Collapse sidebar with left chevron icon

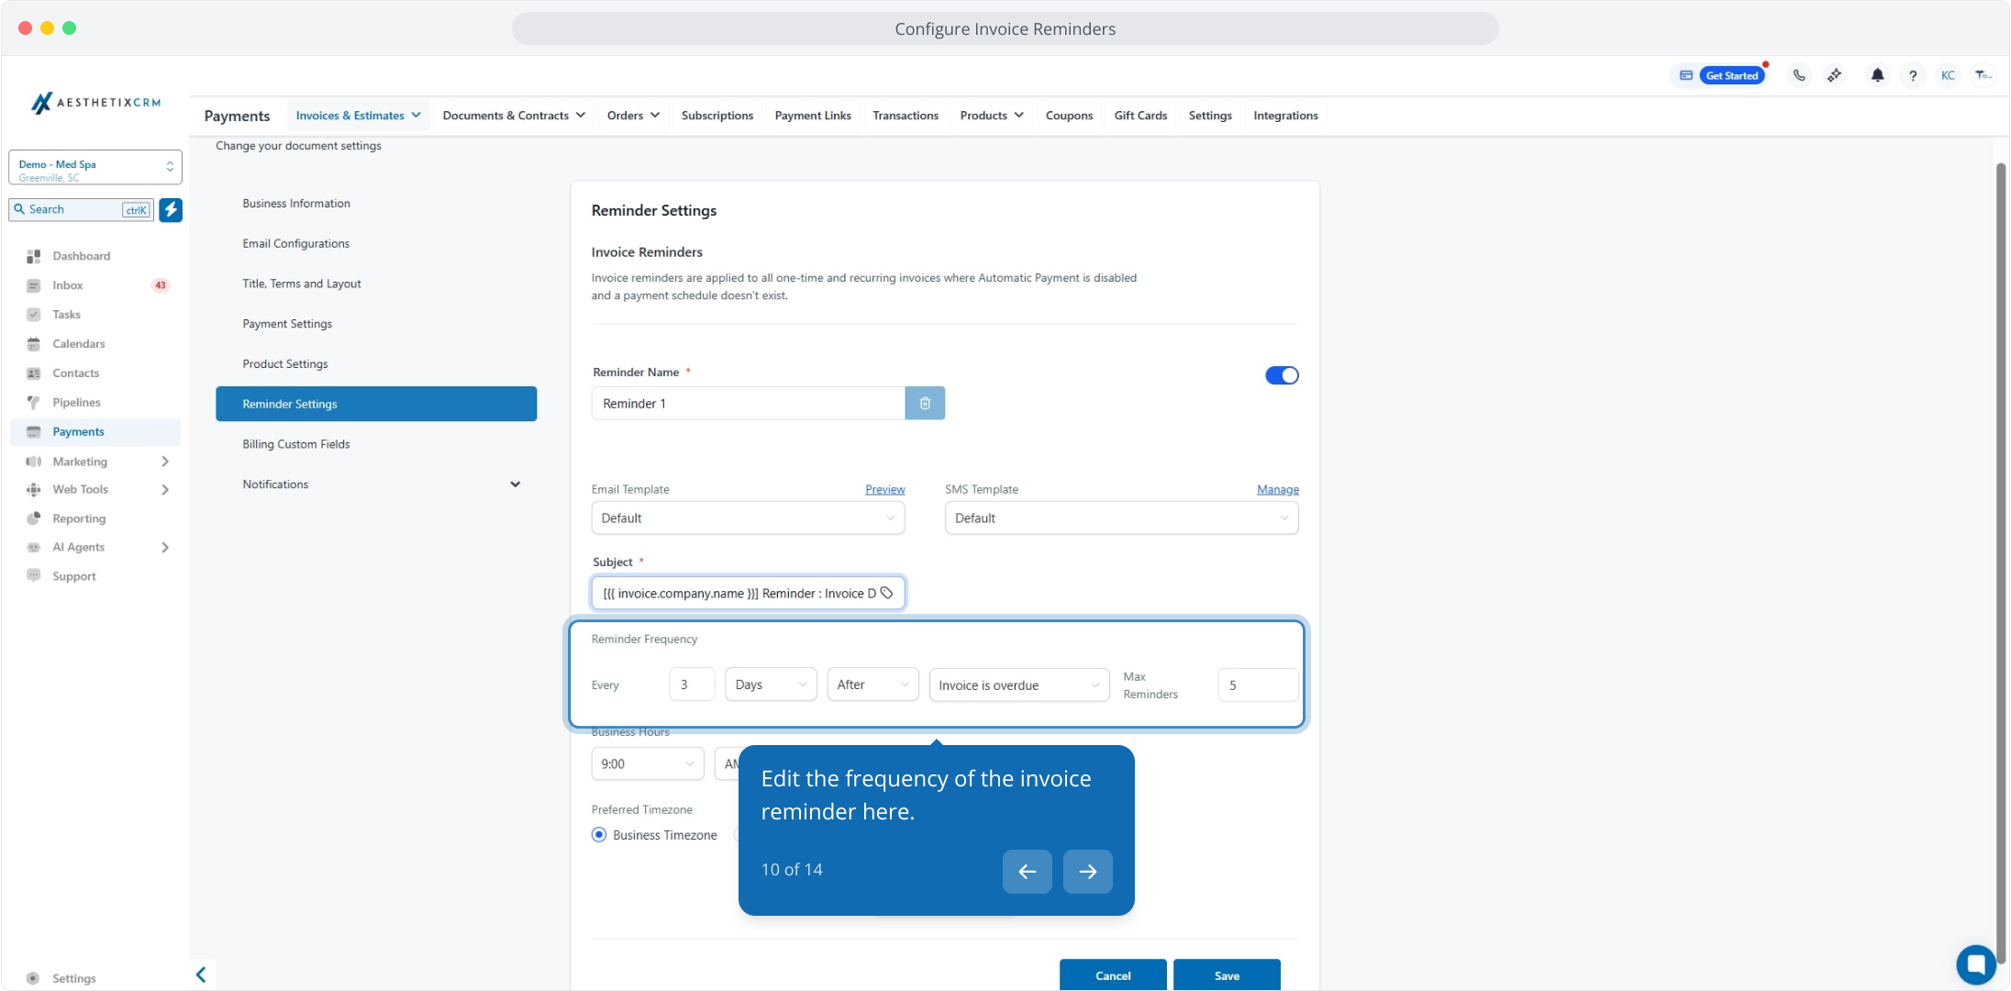coord(201,974)
